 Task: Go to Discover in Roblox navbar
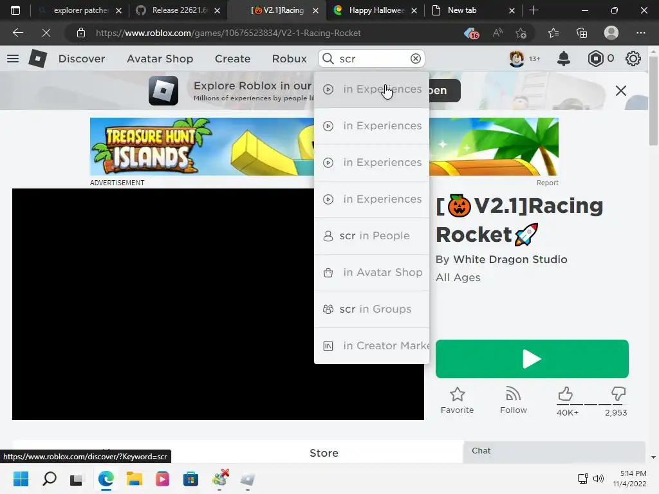point(82,59)
